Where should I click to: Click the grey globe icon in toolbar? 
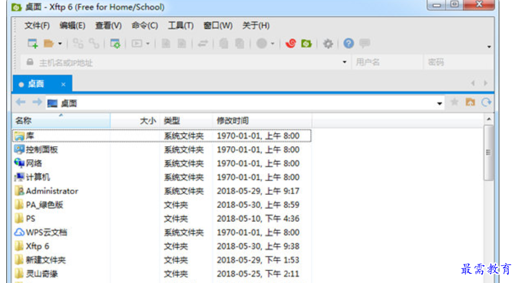[x=261, y=43]
